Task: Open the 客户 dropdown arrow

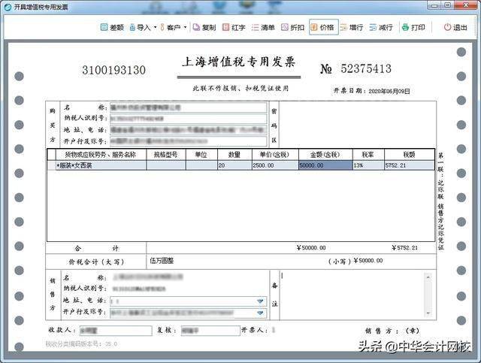Action: click(x=185, y=27)
